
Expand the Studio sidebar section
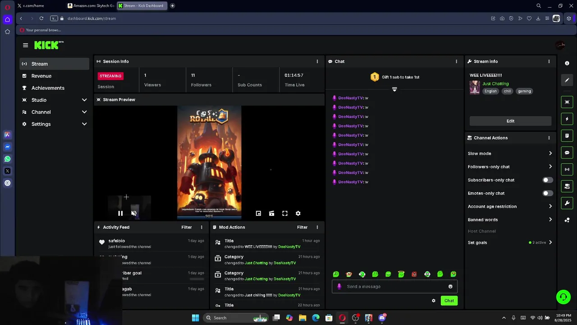[84, 100]
